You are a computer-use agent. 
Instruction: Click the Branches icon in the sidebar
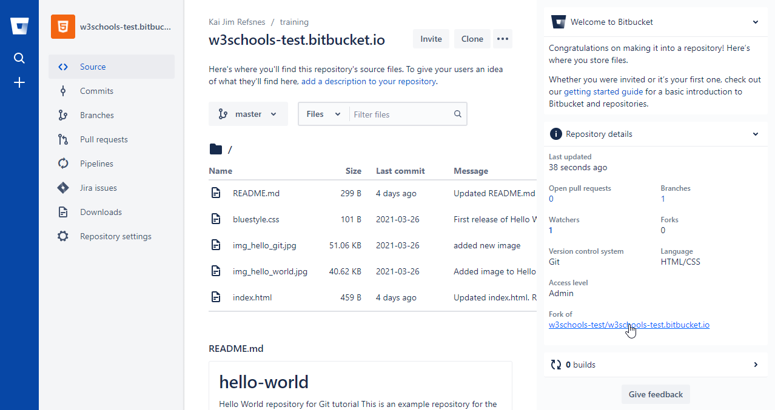coord(63,115)
